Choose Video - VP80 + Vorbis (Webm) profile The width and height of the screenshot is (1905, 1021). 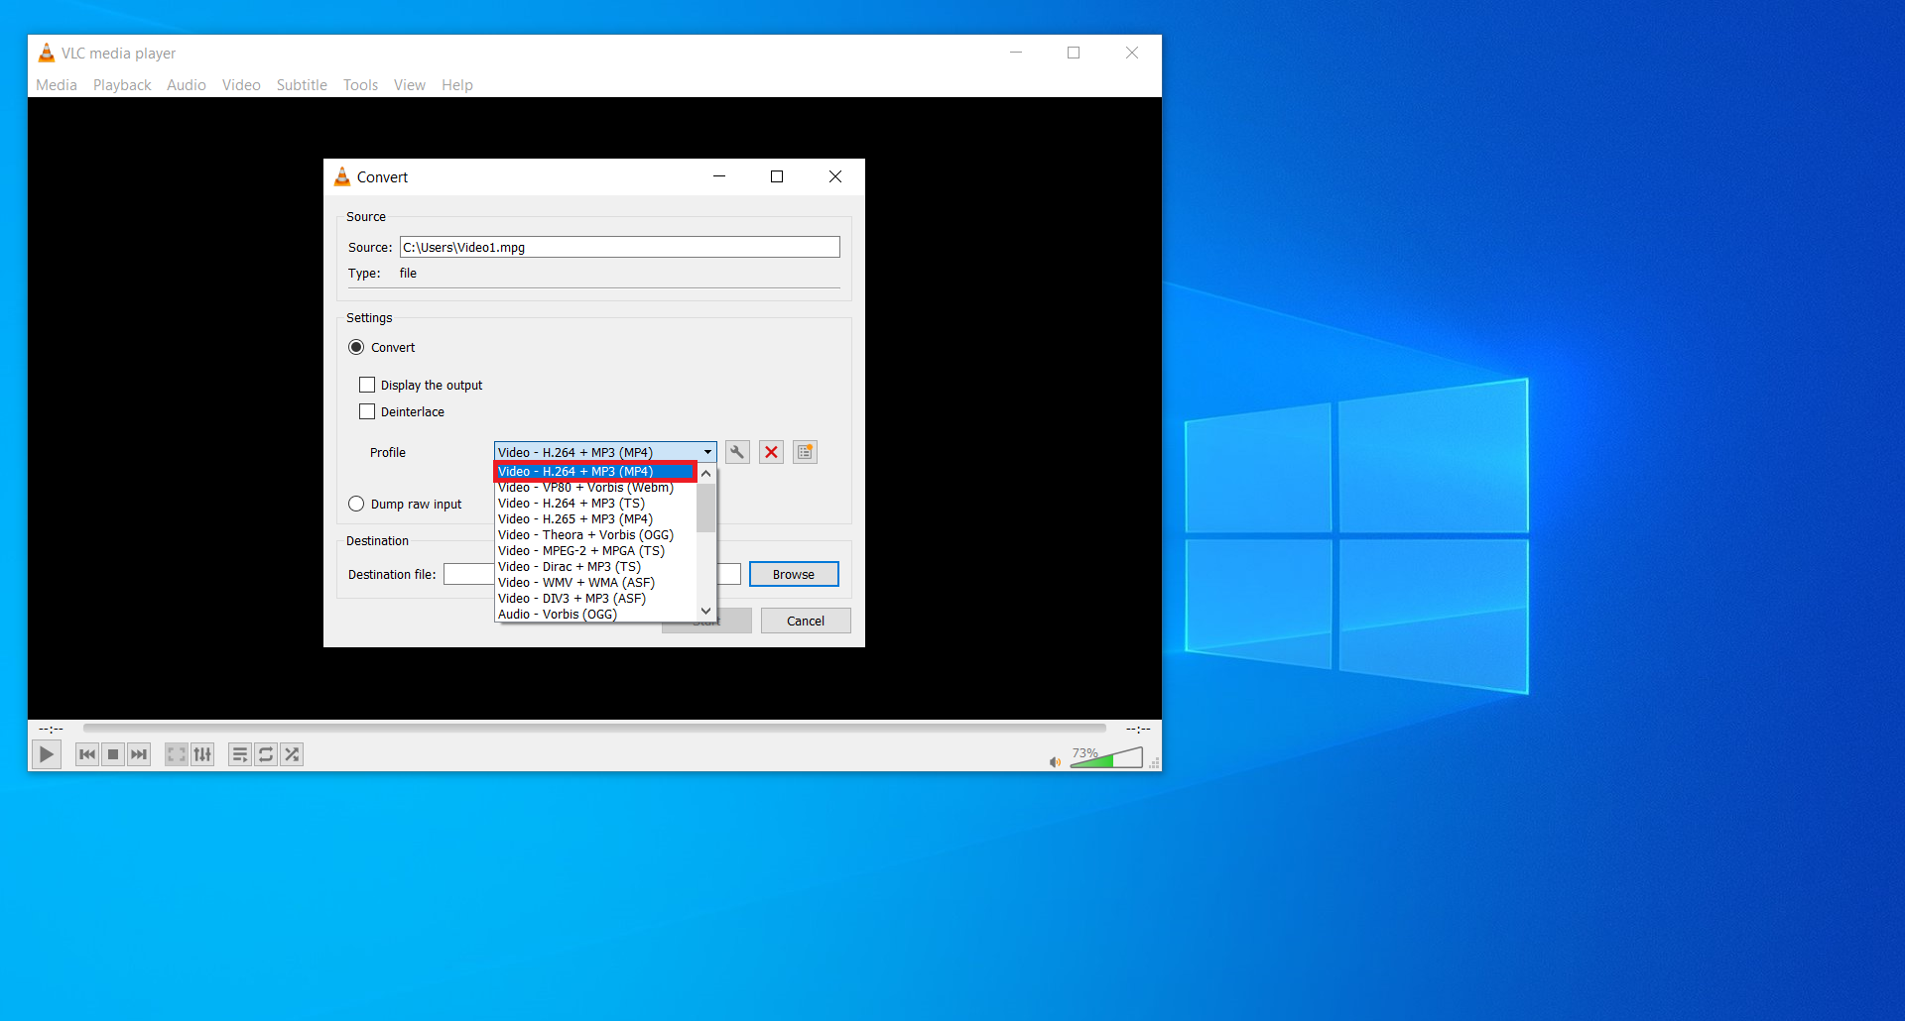pos(585,488)
